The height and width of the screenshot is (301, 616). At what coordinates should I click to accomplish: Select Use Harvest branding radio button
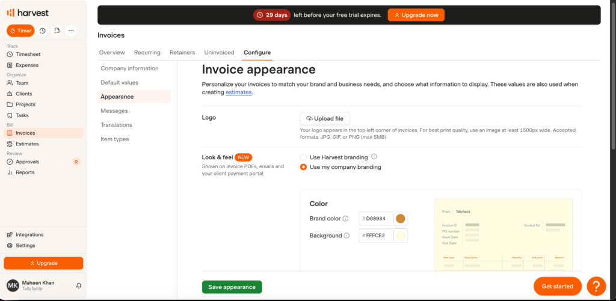click(303, 157)
